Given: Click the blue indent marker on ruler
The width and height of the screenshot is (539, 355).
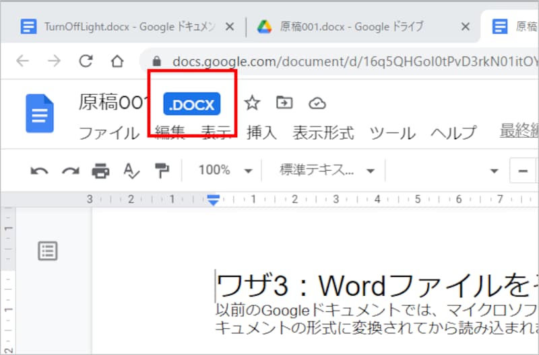Looking at the screenshot, I should [214, 200].
